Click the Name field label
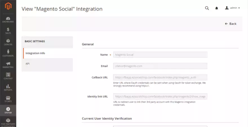Screen dimensions: 248x127 104,55
